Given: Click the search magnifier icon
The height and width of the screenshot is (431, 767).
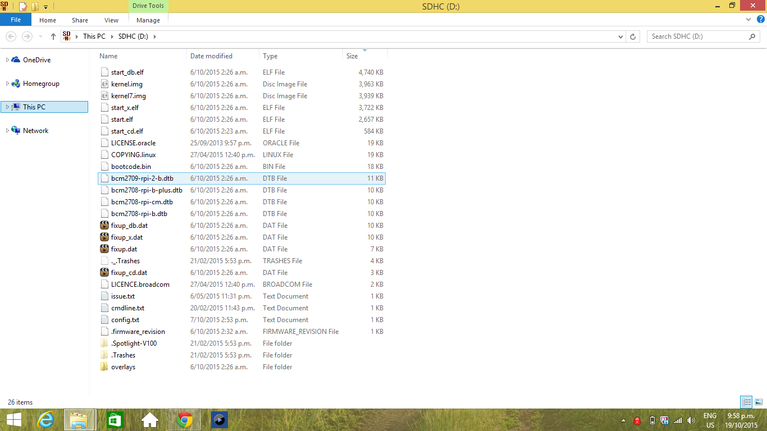Looking at the screenshot, I should 753,36.
